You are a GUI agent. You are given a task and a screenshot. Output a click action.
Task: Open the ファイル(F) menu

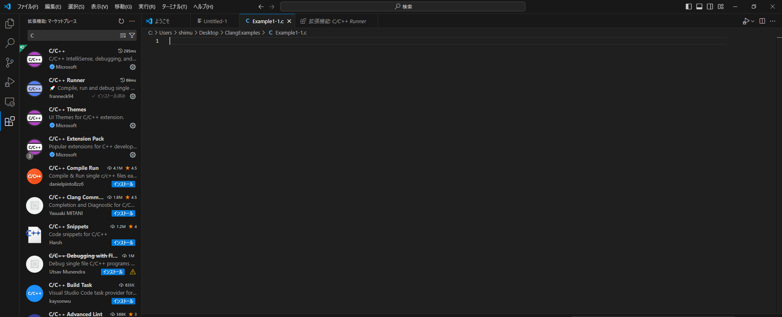point(28,7)
